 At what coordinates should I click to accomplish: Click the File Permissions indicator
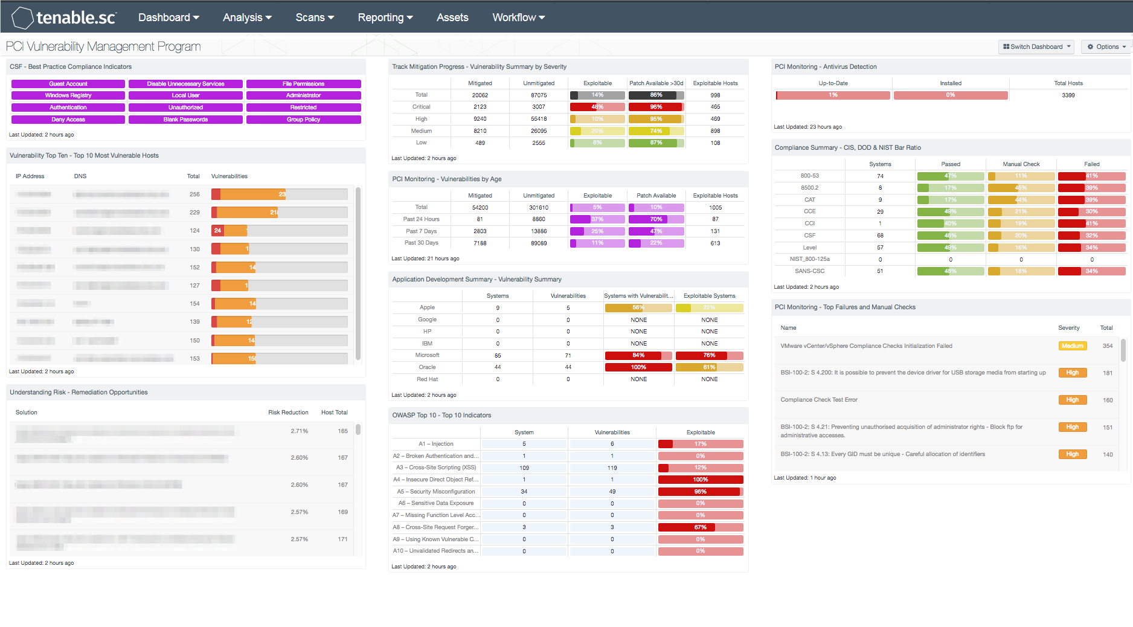(304, 84)
